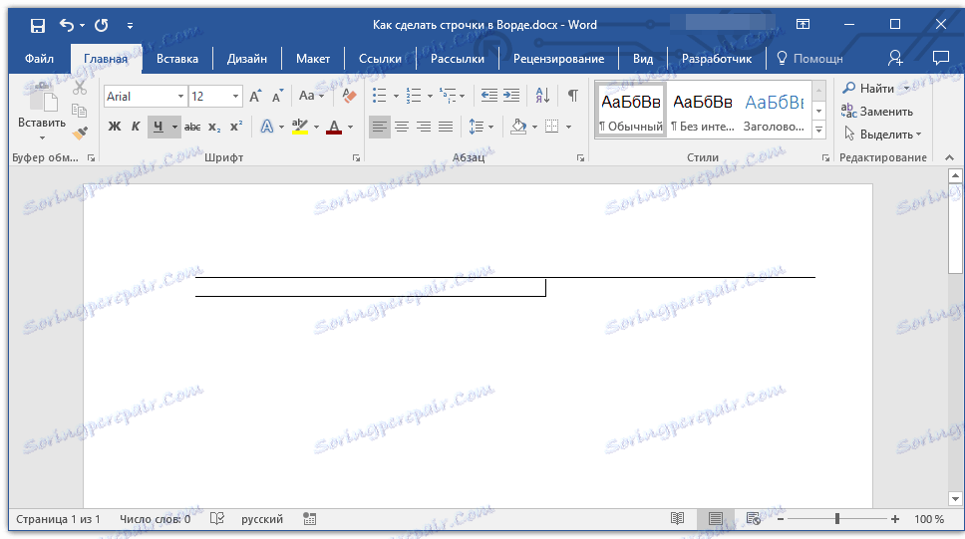Expand the underline style arrow

174,128
